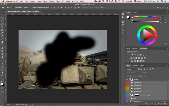Select the Eraser tool
The height and width of the screenshot is (106, 169).
coord(2,48)
